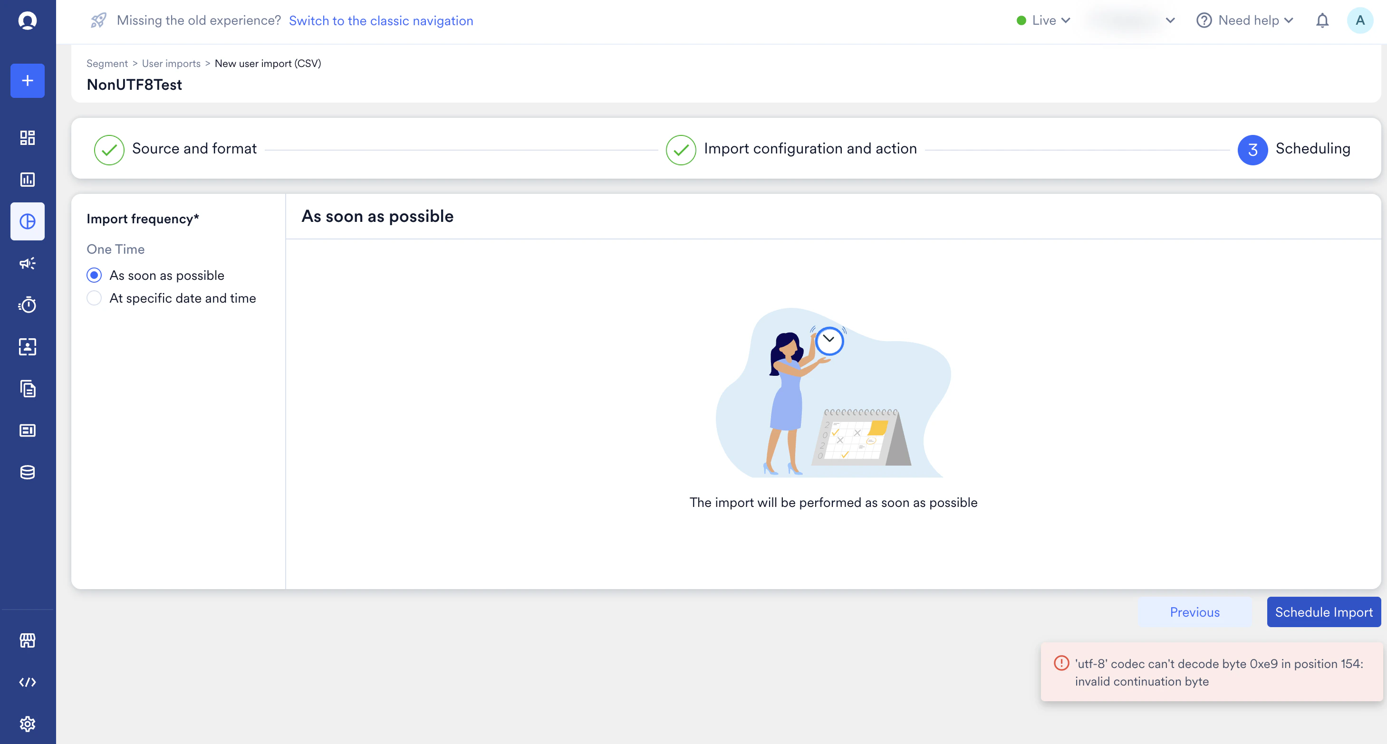Click 'Switch to the classic navigation' link

tap(381, 20)
